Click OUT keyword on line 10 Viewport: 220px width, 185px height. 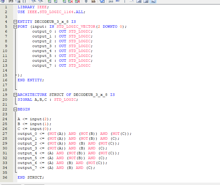click(x=62, y=51)
